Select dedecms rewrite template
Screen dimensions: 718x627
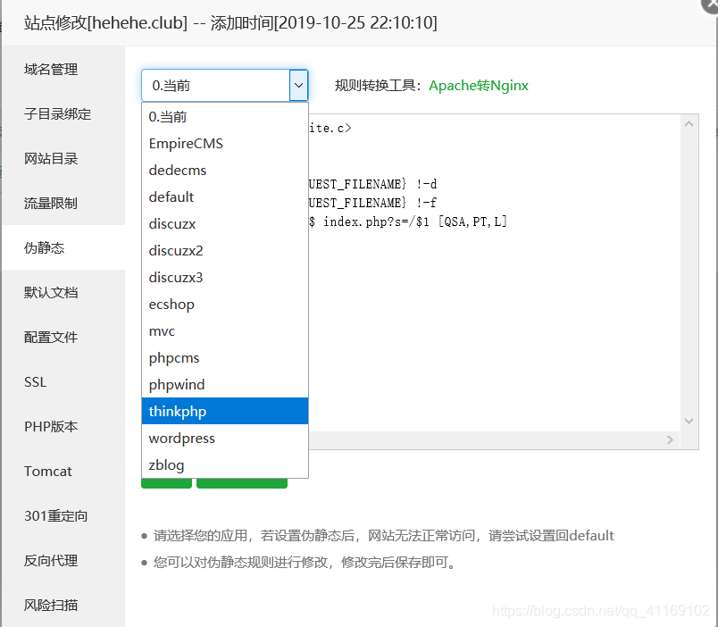(225, 171)
